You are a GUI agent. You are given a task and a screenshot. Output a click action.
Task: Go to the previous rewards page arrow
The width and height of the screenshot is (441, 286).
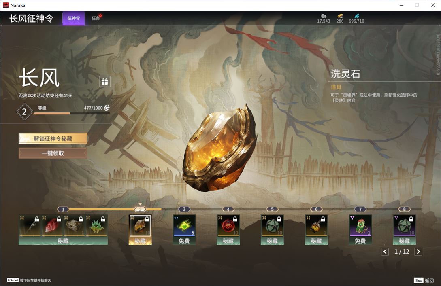click(385, 252)
